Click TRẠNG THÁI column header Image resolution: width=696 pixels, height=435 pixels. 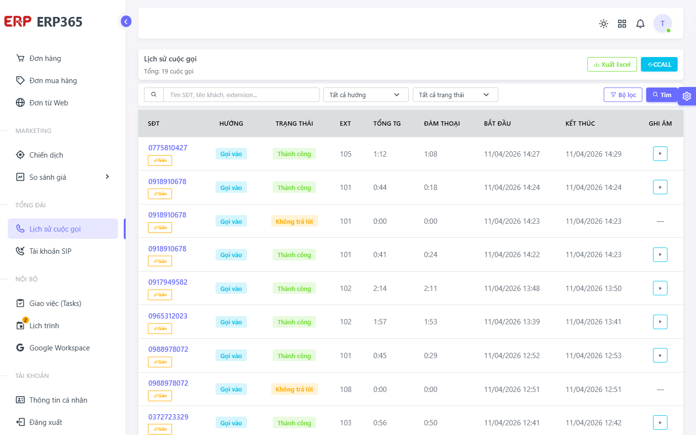(x=294, y=124)
